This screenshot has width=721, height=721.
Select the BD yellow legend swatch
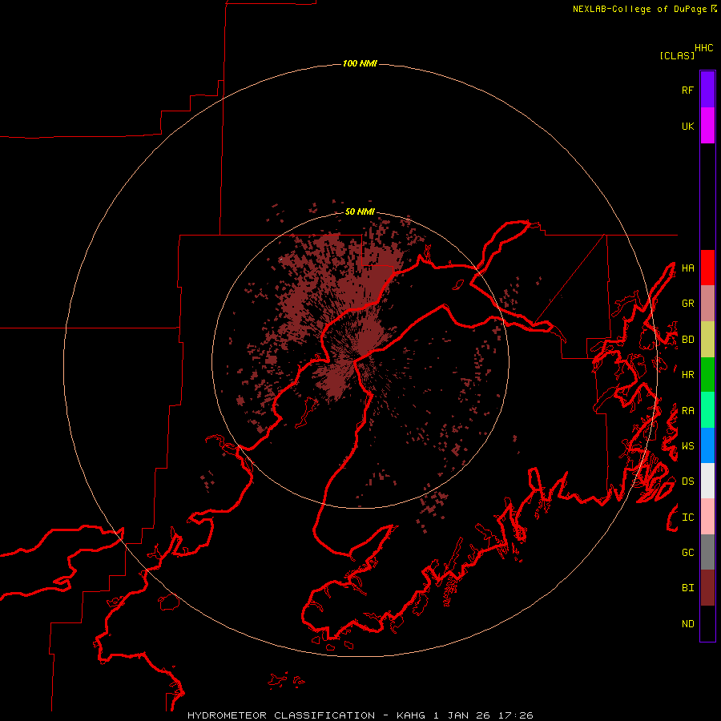[x=707, y=340]
